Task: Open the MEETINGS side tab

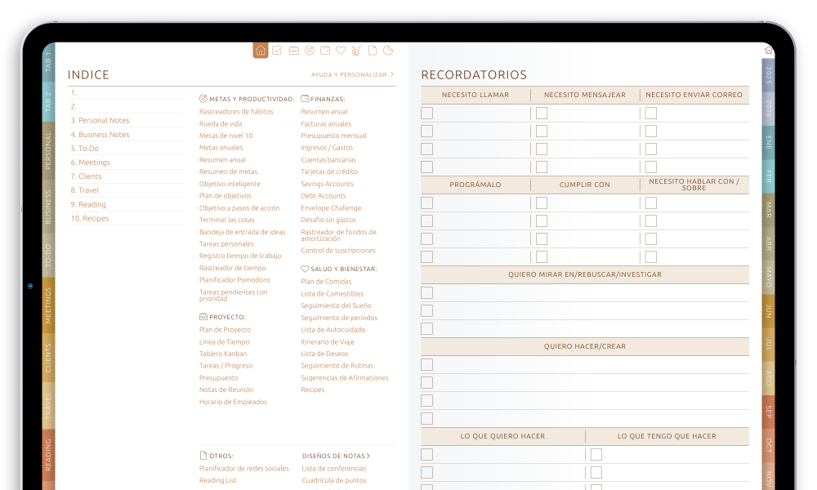Action: [x=48, y=305]
